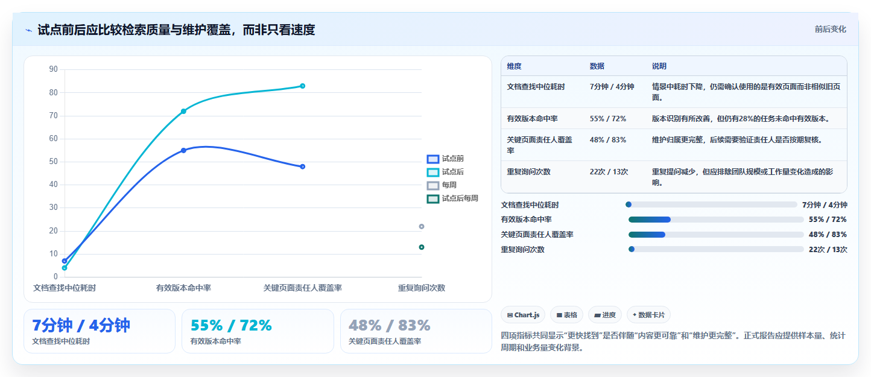Click the grey 每周 point at 22

(x=422, y=226)
